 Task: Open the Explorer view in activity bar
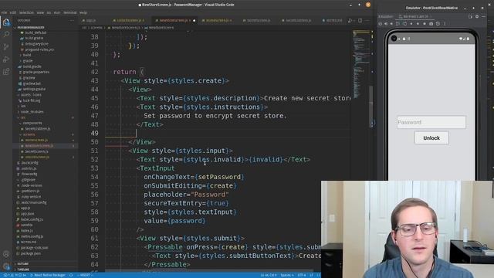click(6, 22)
